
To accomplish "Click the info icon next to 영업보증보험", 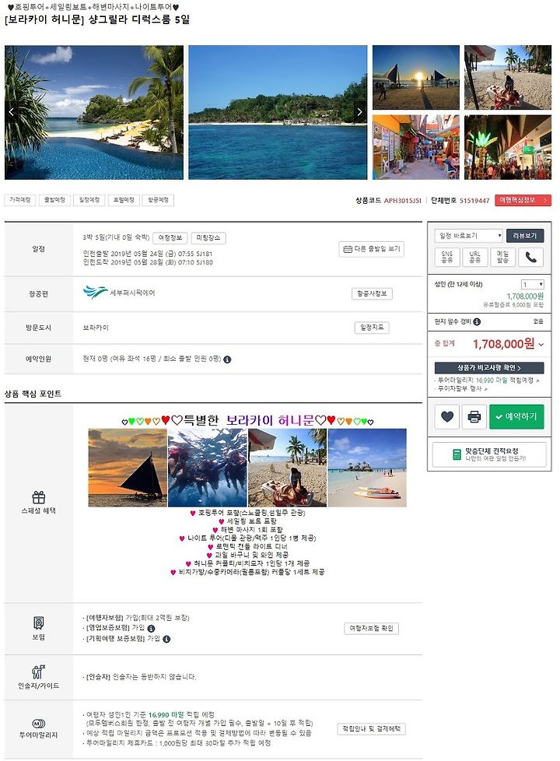I will (x=151, y=629).
